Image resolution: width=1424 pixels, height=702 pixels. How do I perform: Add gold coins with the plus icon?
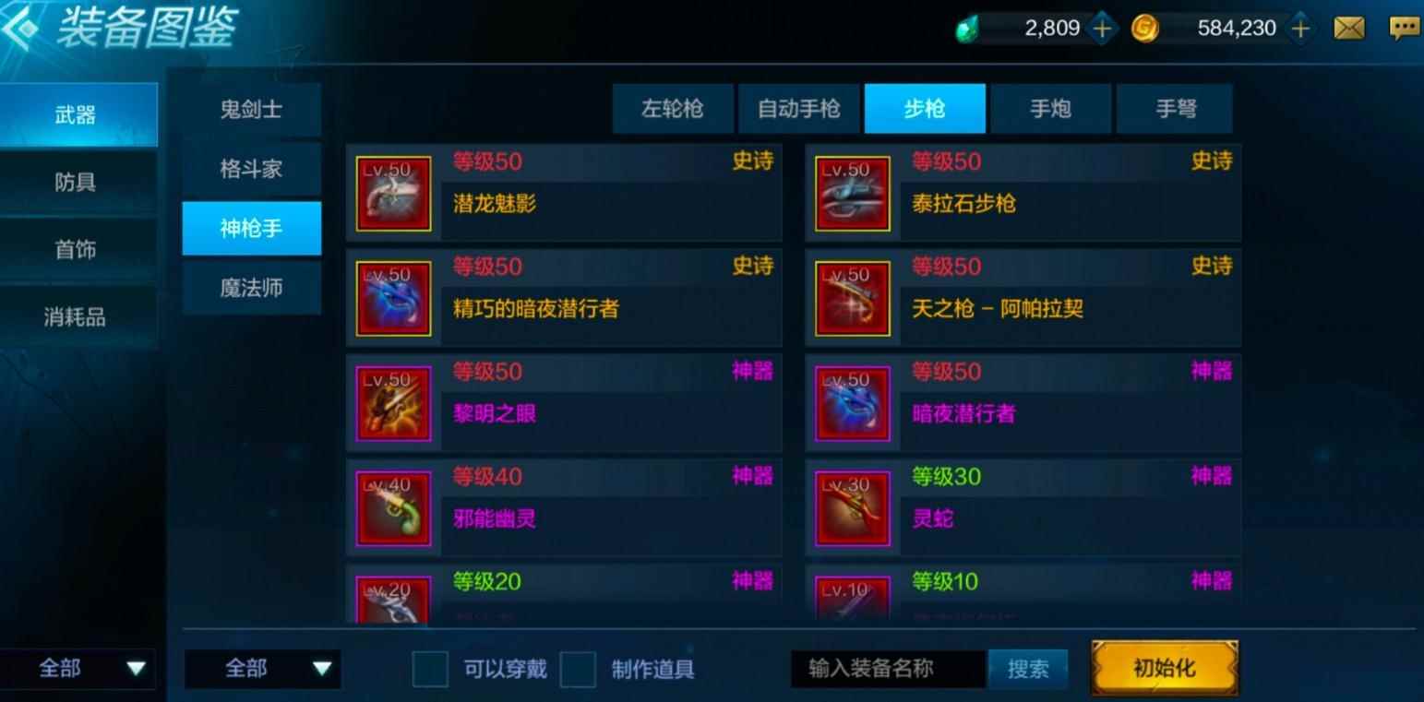1299,29
